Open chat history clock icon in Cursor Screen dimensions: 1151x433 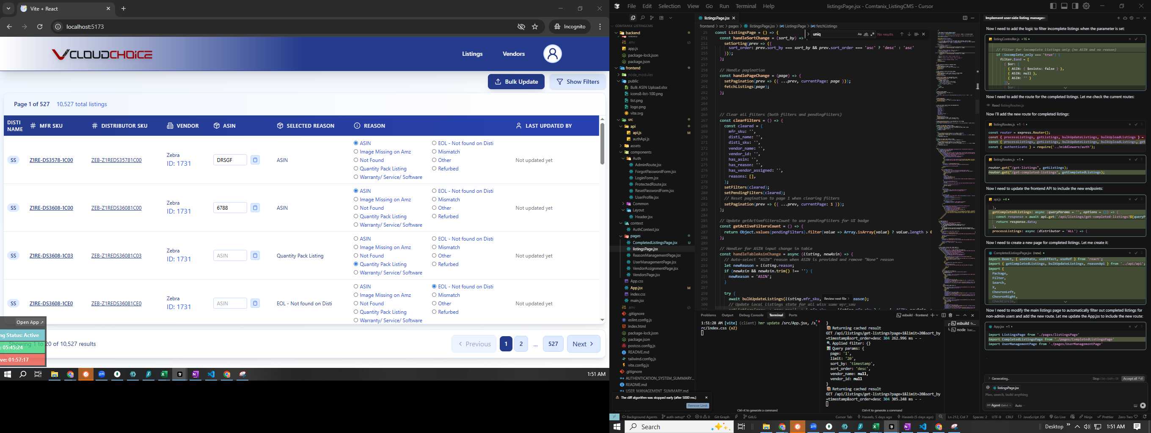1132,18
